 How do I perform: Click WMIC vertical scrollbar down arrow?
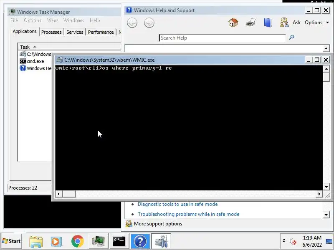click(326, 187)
